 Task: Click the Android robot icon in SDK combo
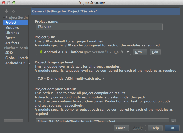click(x=41, y=52)
